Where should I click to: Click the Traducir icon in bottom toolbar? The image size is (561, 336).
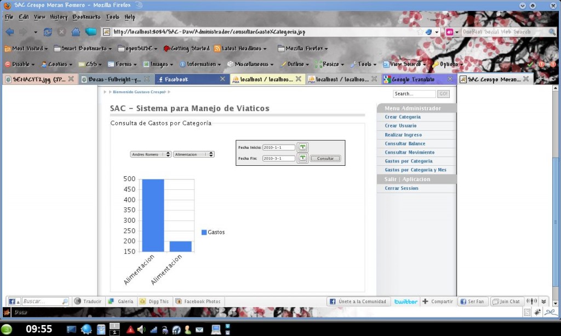click(78, 301)
